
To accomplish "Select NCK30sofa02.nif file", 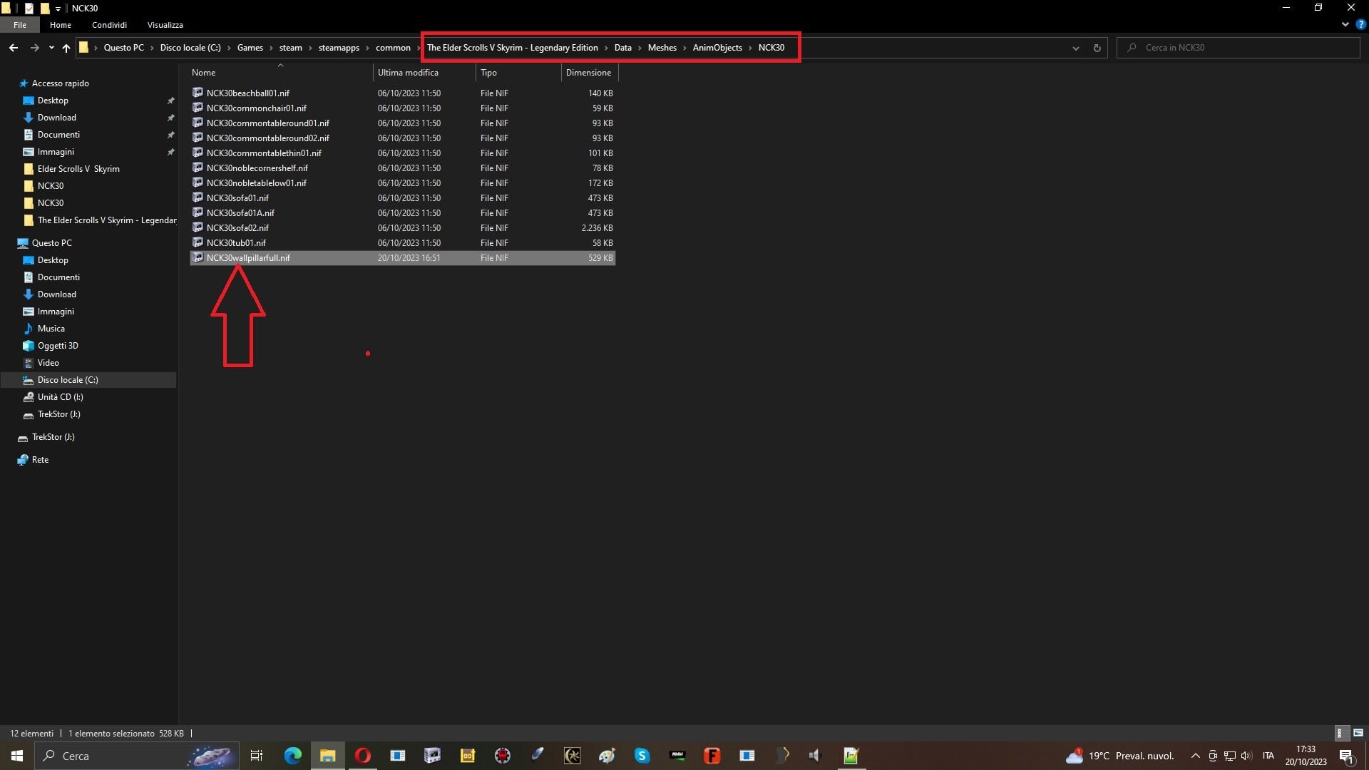I will coord(402,228).
